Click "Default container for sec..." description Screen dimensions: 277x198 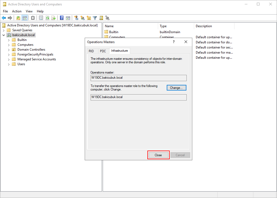[214, 47]
